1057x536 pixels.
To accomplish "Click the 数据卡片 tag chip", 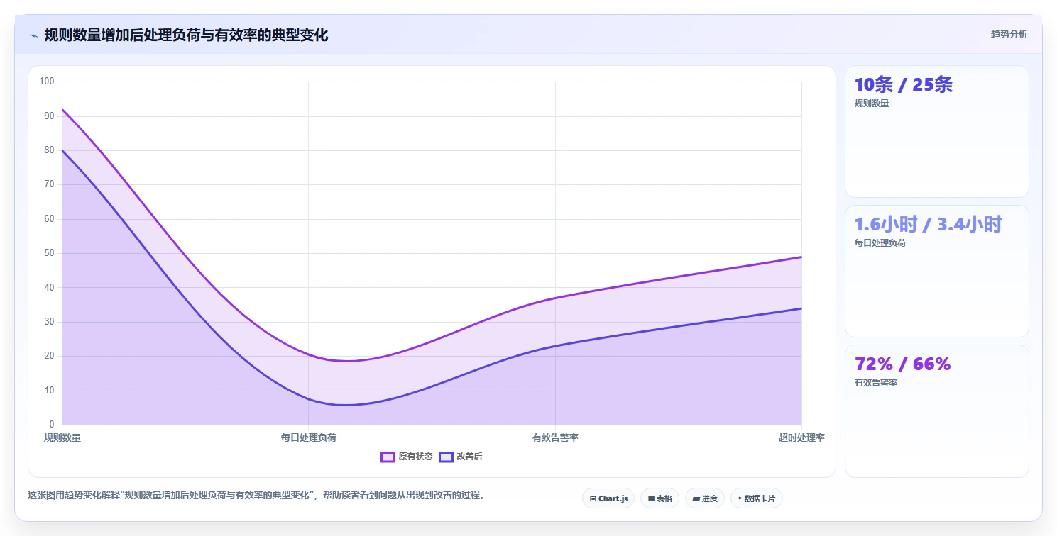I will (x=757, y=498).
